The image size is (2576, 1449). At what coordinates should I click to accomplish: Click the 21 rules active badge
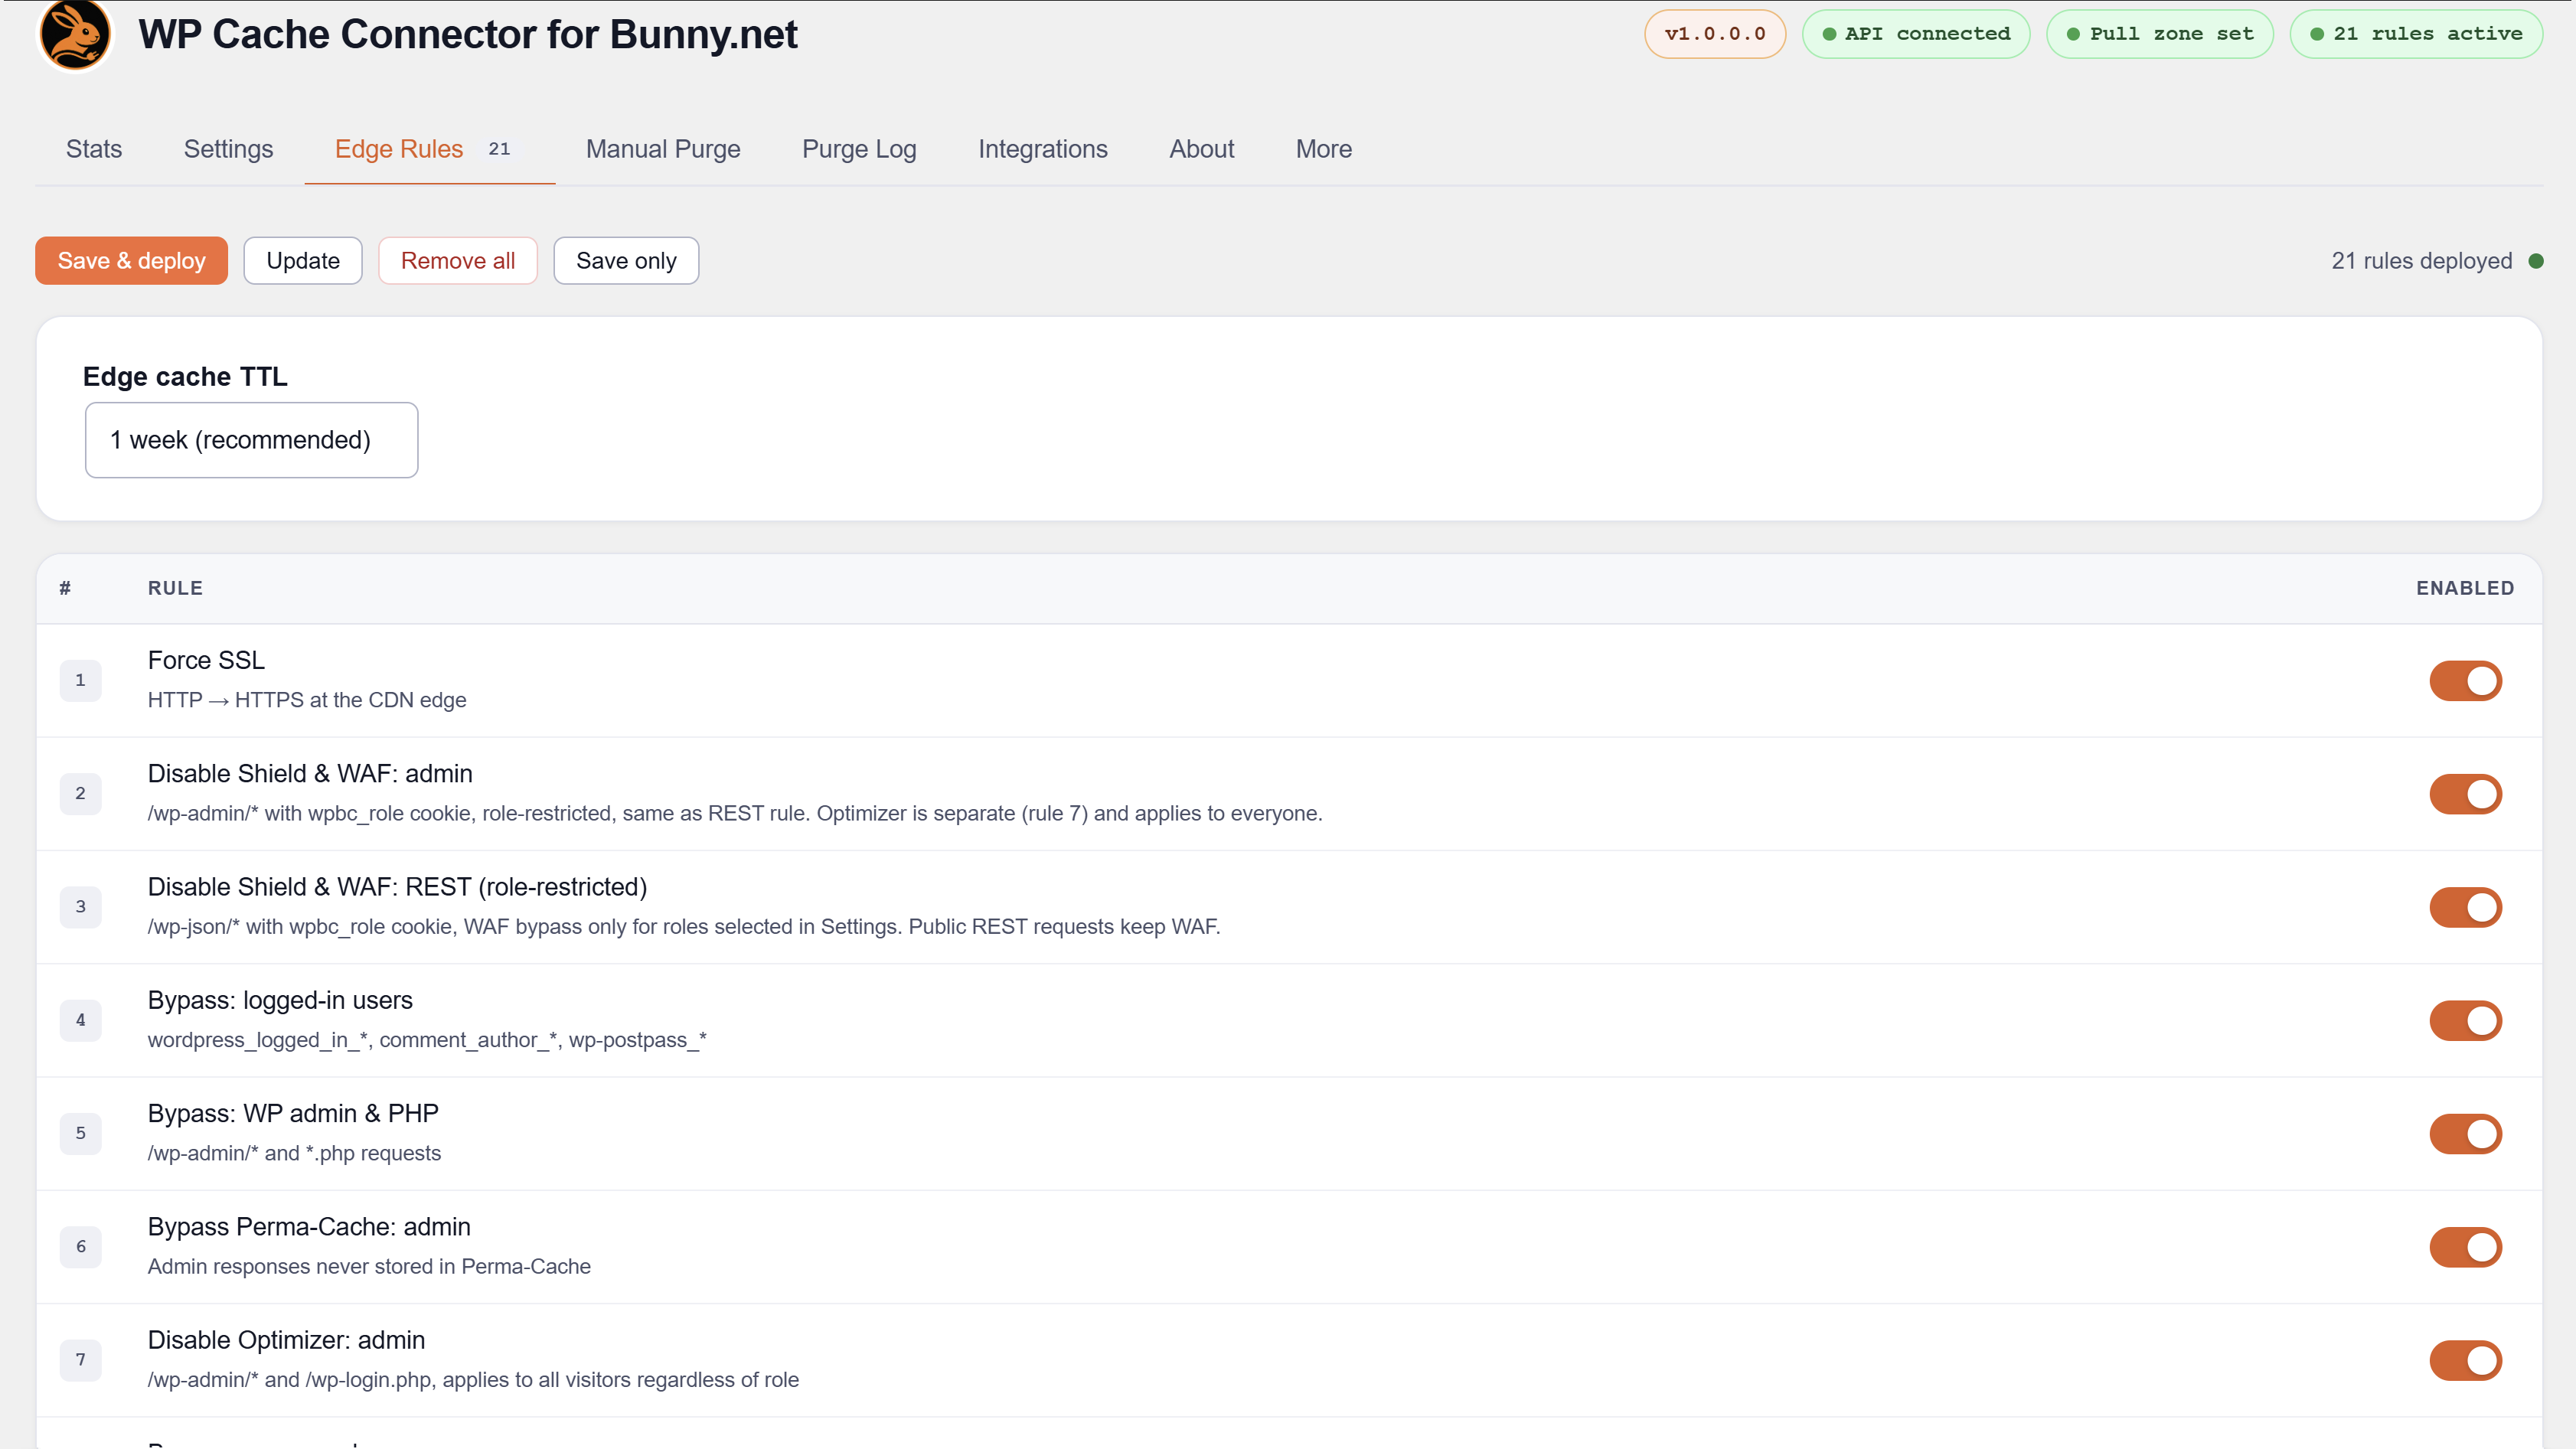(x=2416, y=34)
